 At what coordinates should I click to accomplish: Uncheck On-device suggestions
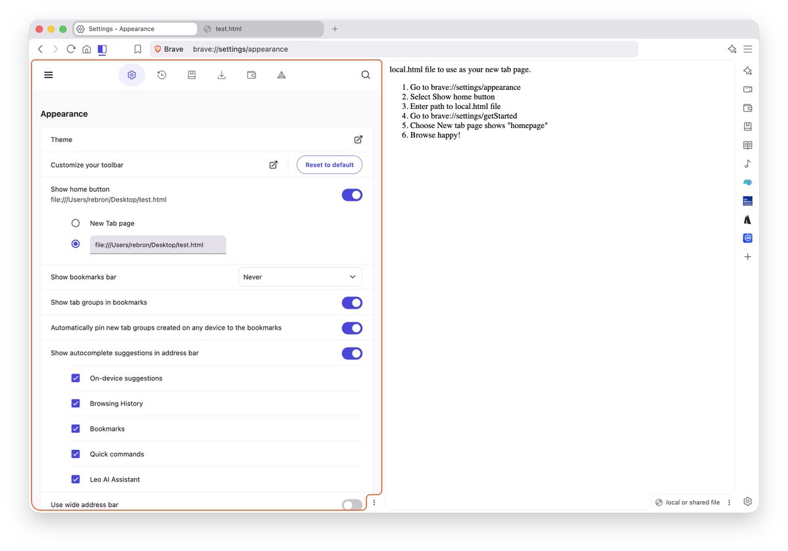click(x=76, y=378)
